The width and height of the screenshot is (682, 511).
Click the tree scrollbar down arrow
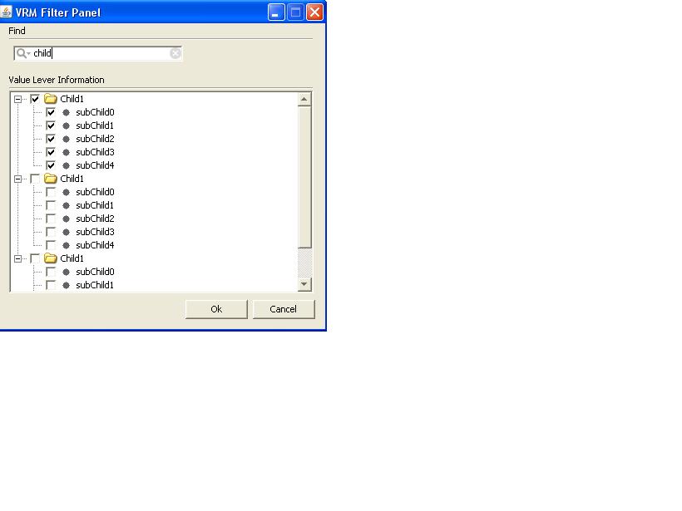point(304,284)
